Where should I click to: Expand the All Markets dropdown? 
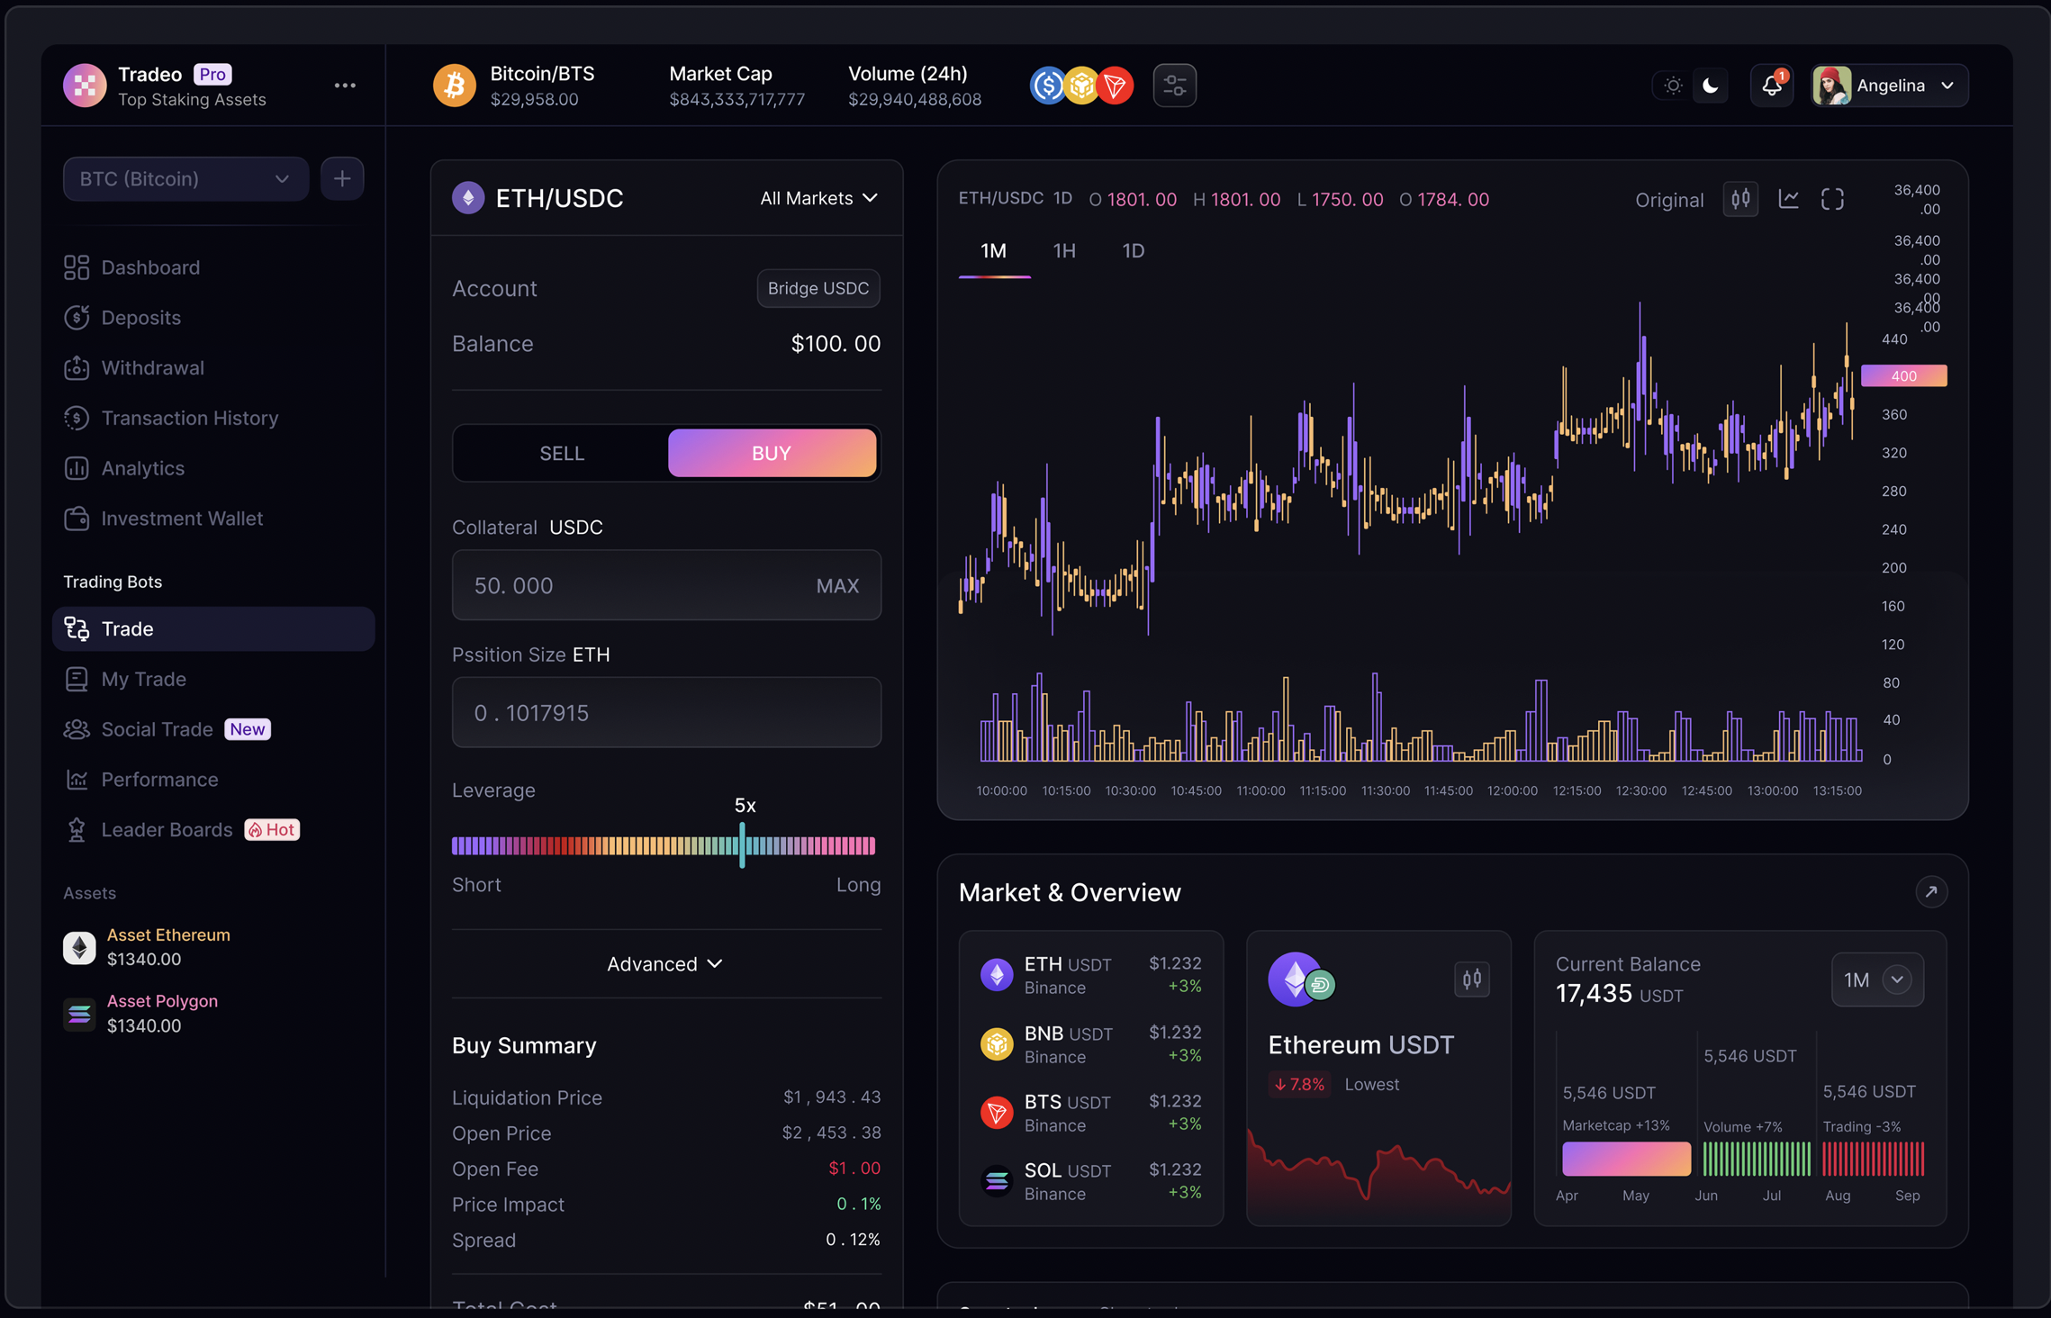pyautogui.click(x=818, y=198)
